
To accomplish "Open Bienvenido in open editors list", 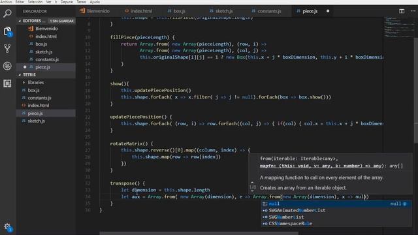I will click(x=46, y=29).
